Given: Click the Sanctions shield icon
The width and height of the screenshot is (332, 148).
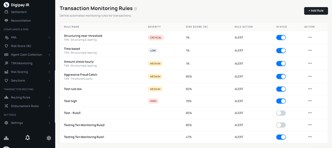Looking at the screenshot, I should coord(6,81).
